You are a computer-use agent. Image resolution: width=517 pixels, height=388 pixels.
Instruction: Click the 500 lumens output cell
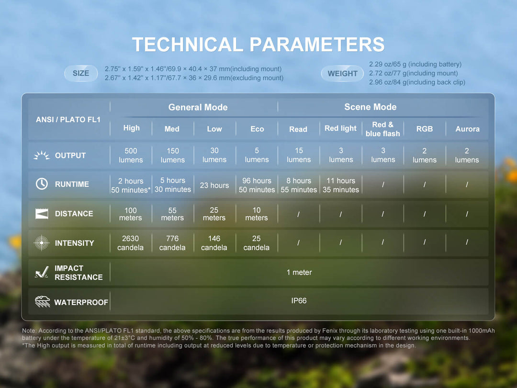(x=131, y=155)
